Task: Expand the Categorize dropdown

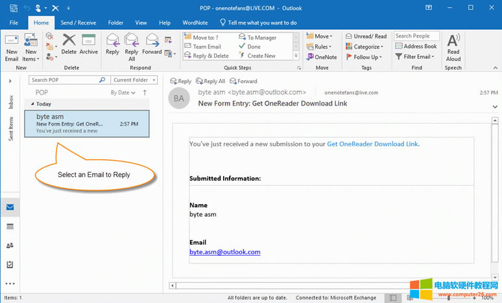Action: (365, 47)
